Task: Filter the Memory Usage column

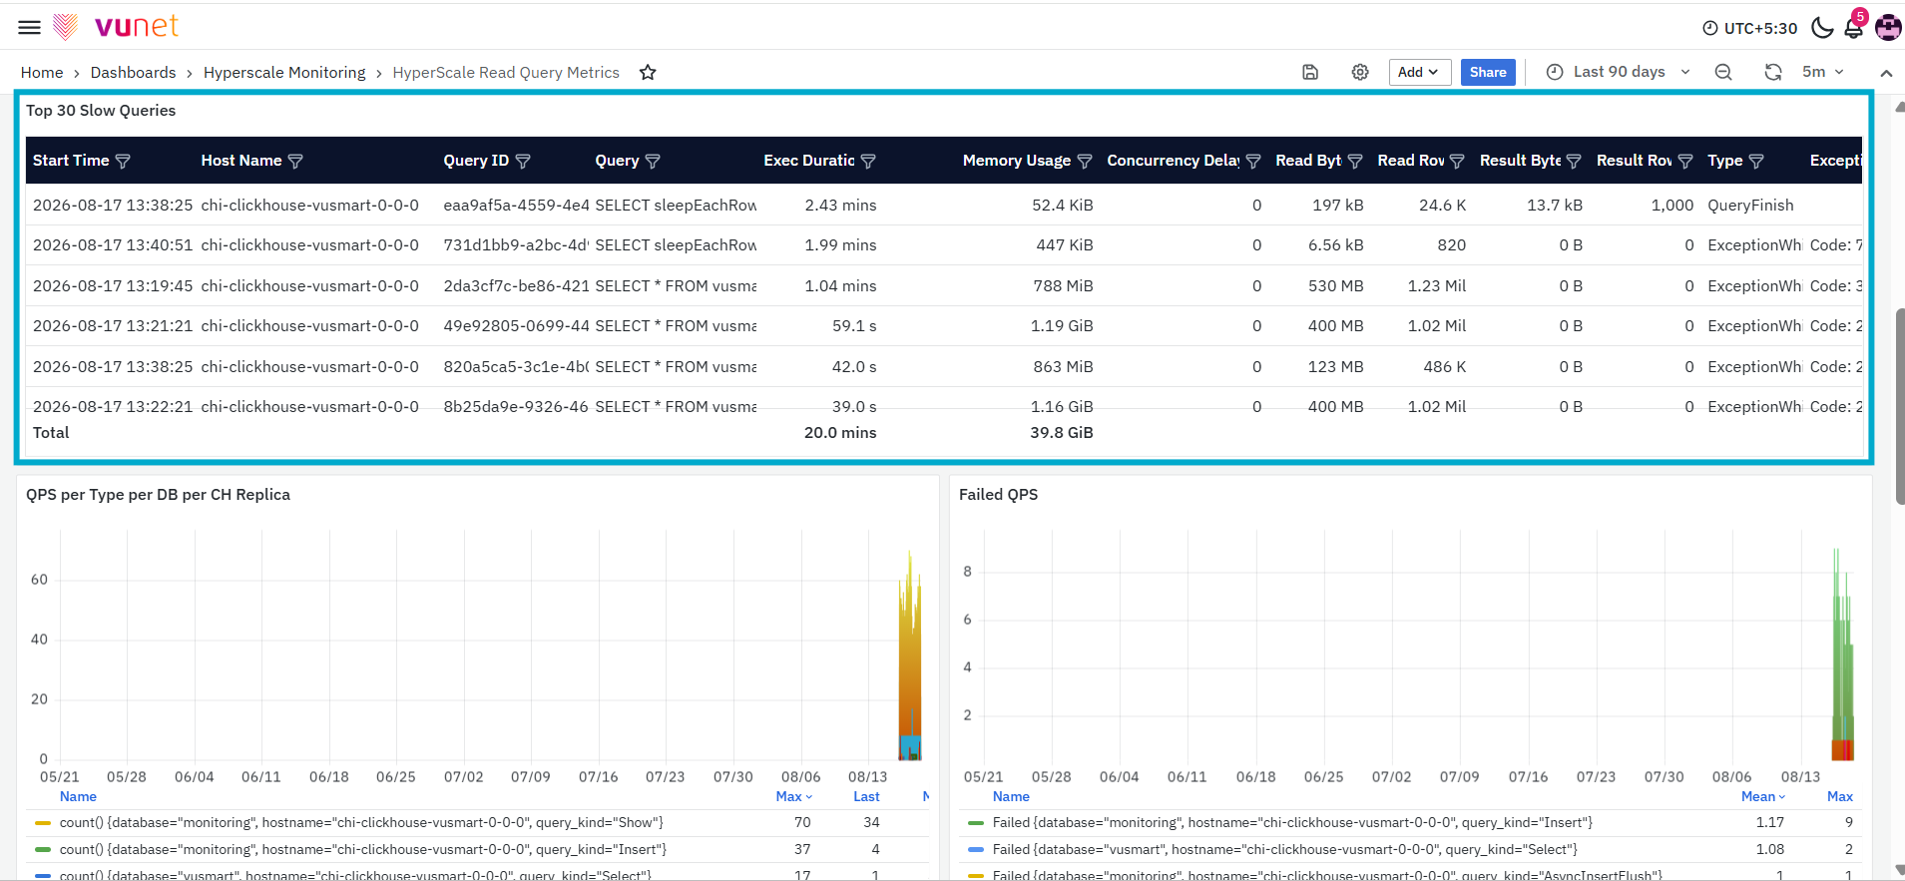Action: [x=1085, y=161]
